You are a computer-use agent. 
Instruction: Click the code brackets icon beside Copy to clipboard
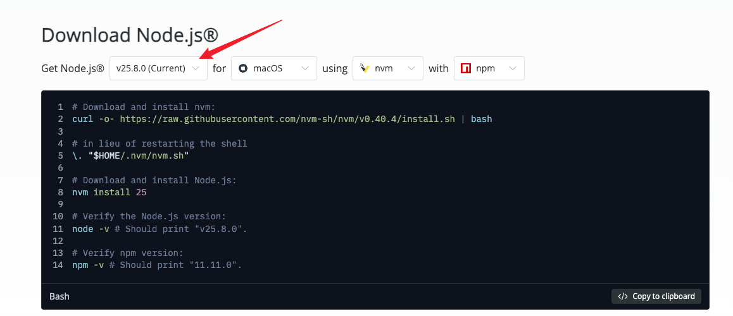pyautogui.click(x=623, y=296)
